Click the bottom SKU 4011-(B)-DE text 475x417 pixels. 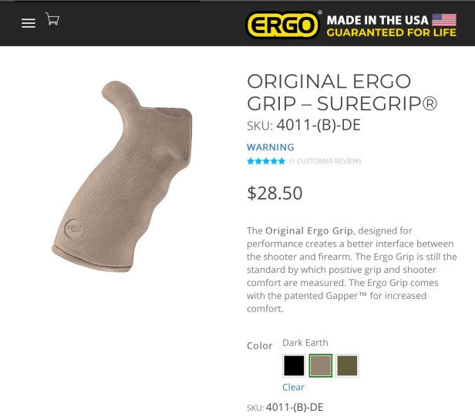click(x=285, y=407)
